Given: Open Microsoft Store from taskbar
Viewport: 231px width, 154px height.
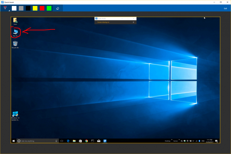Looking at the screenshot, I should pyautogui.click(x=80, y=141).
